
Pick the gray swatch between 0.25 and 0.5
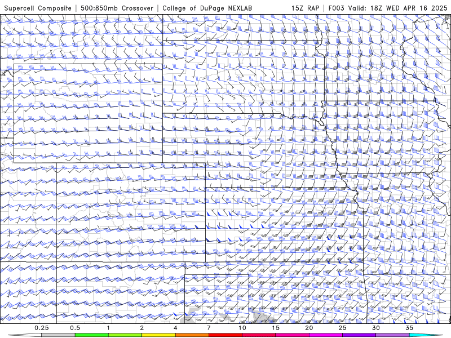coord(59,335)
